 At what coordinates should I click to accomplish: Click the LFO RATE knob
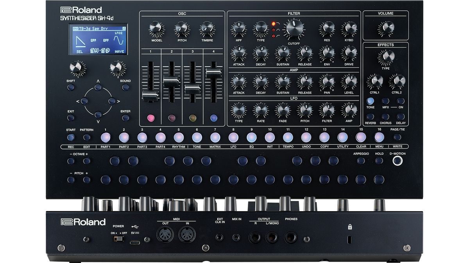point(261,110)
